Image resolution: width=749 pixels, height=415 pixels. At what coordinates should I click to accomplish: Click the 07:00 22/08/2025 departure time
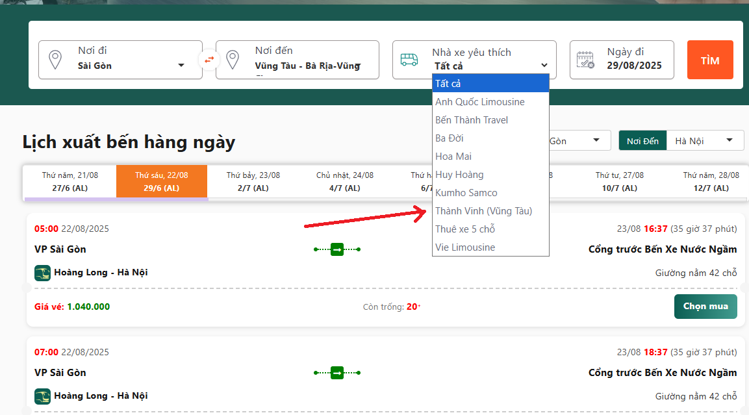71,352
